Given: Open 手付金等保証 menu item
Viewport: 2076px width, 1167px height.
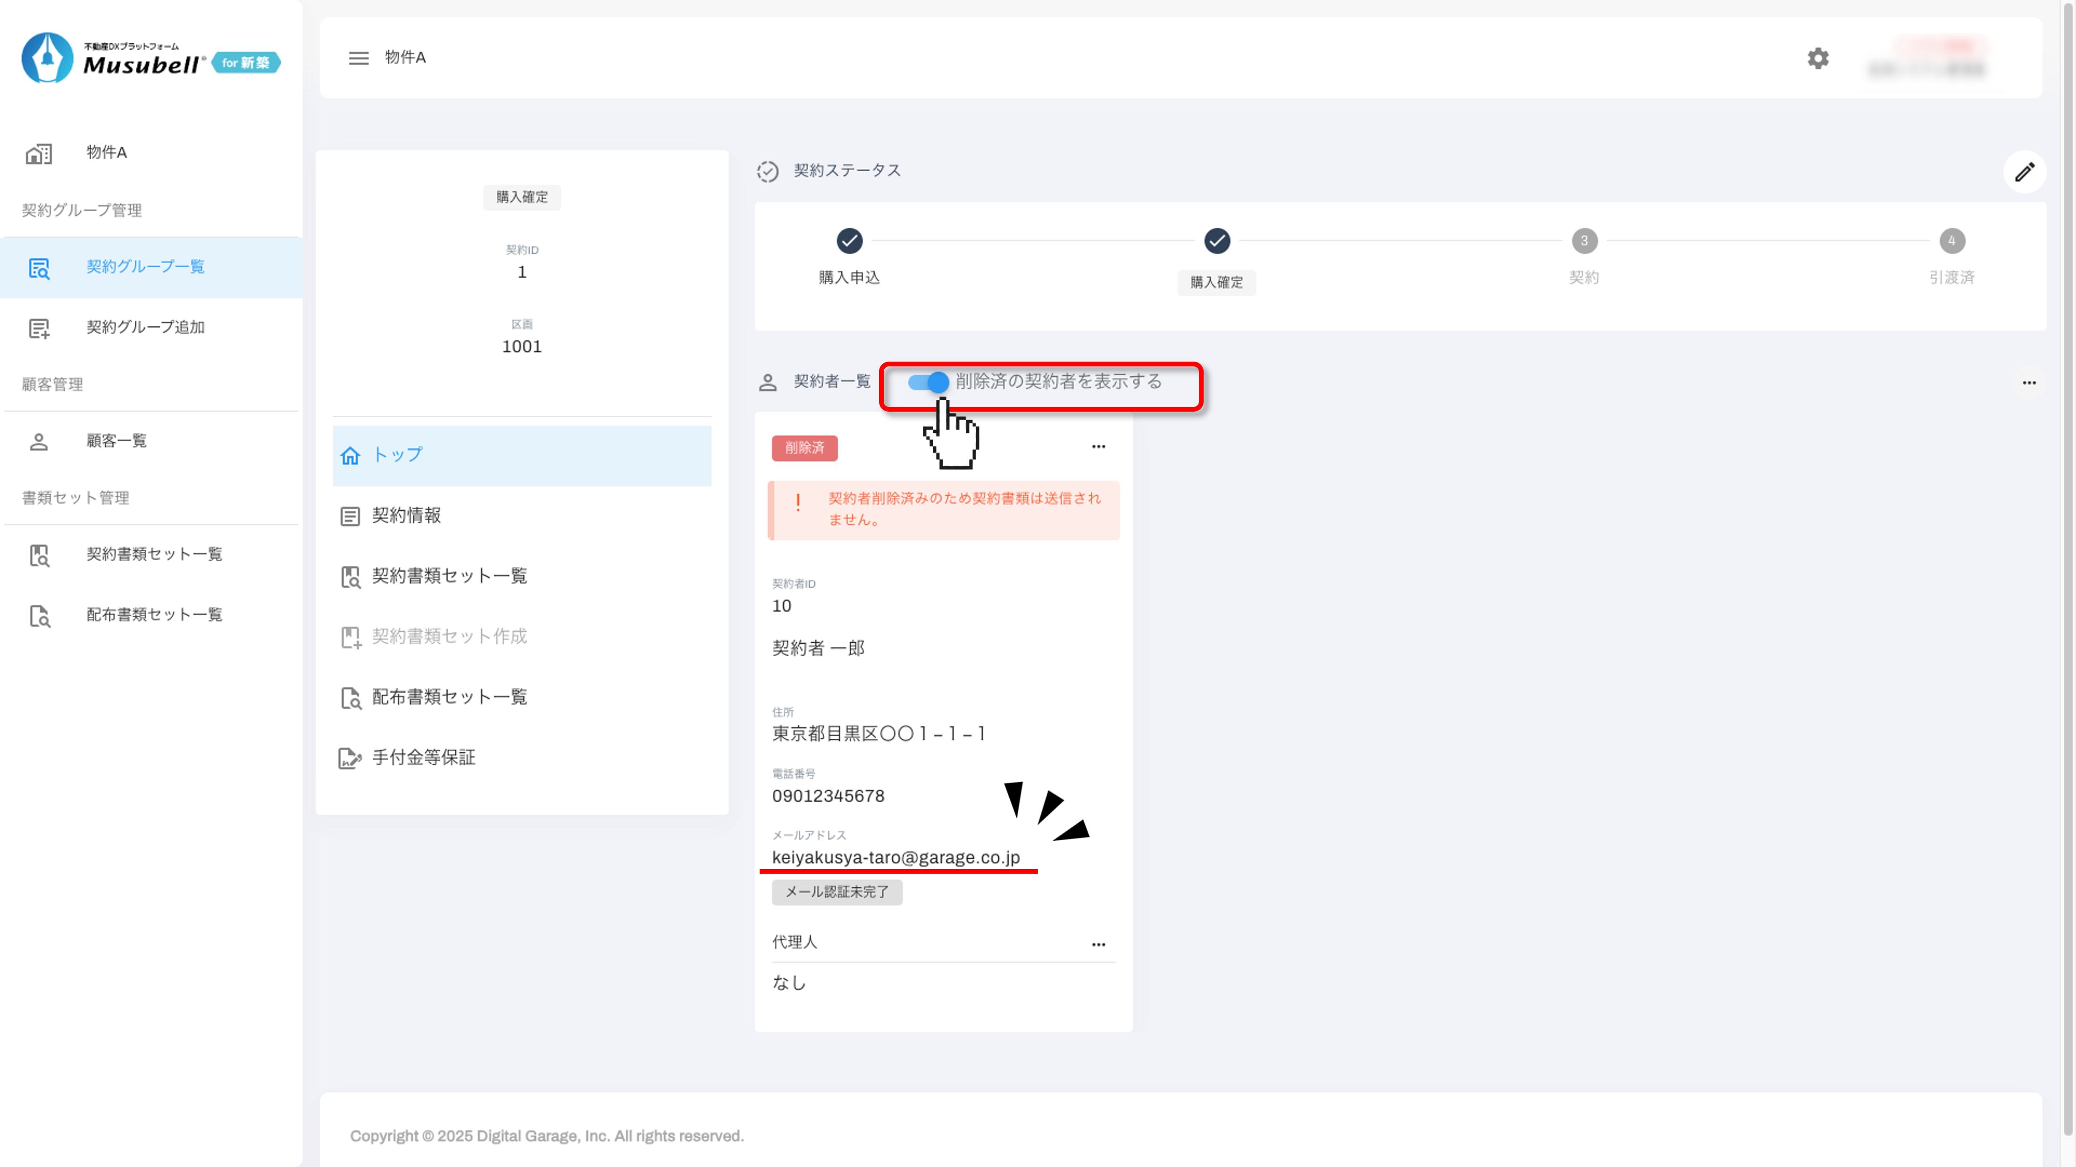Looking at the screenshot, I should [423, 757].
